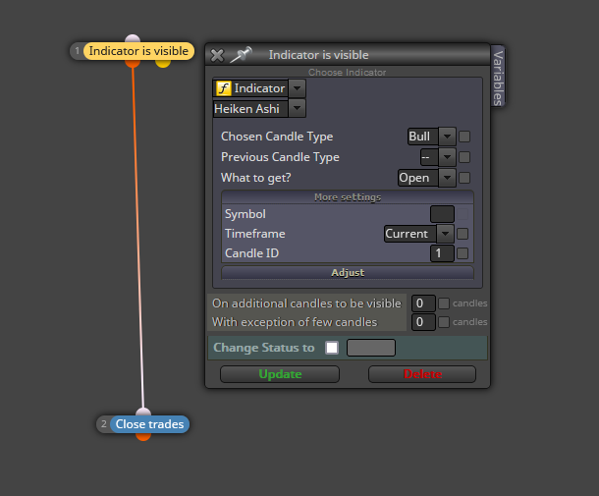The image size is (599, 496).
Task: Click the orange output connector under Indicator is visible
Action: tap(133, 64)
